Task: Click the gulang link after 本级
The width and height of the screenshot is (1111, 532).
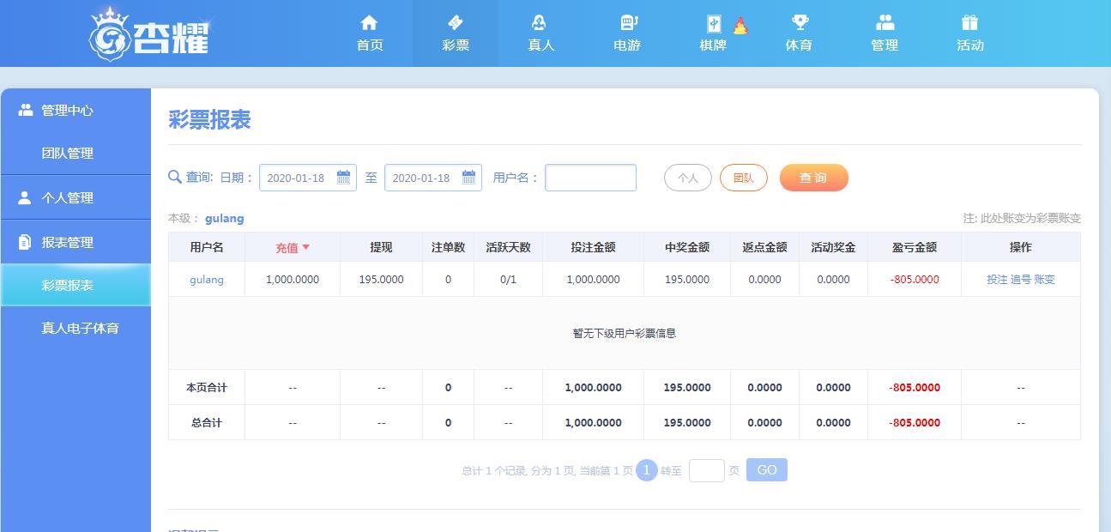Action: [x=224, y=218]
